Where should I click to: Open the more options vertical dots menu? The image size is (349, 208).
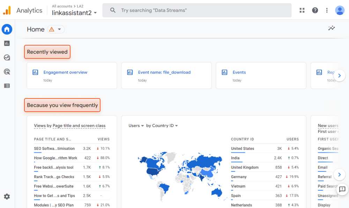coord(327,10)
